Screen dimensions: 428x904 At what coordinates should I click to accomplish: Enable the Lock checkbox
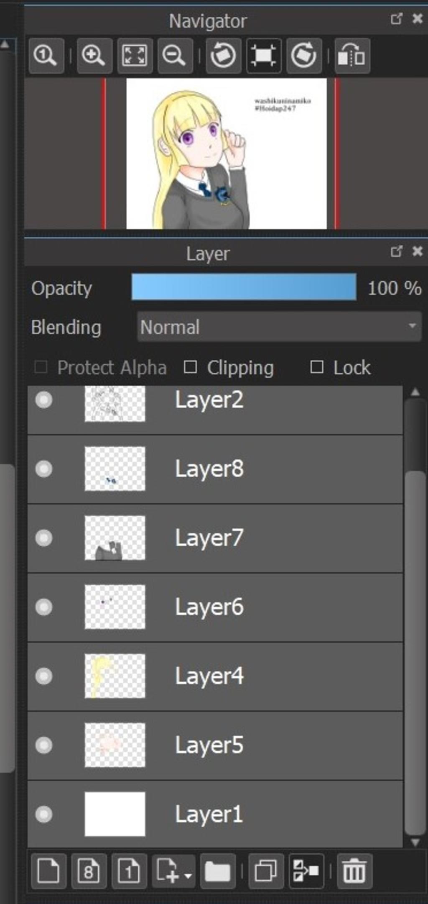pyautogui.click(x=317, y=367)
